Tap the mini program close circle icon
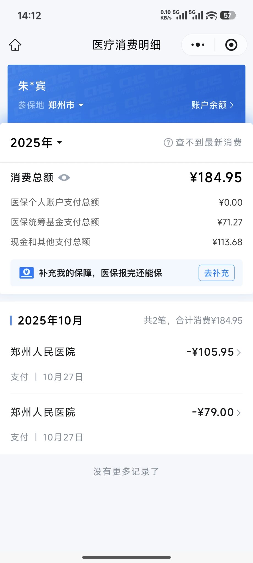This screenshot has height=563, width=253. [x=231, y=45]
